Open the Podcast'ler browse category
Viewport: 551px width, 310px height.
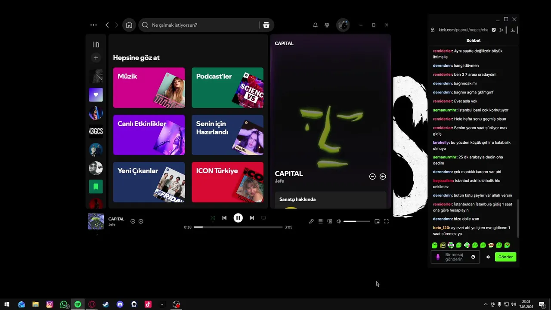(227, 87)
